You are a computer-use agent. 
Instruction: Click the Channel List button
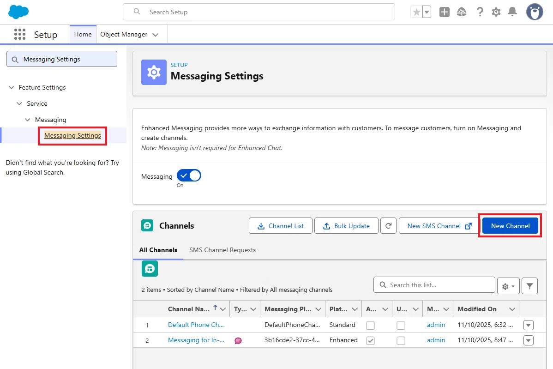tap(280, 226)
